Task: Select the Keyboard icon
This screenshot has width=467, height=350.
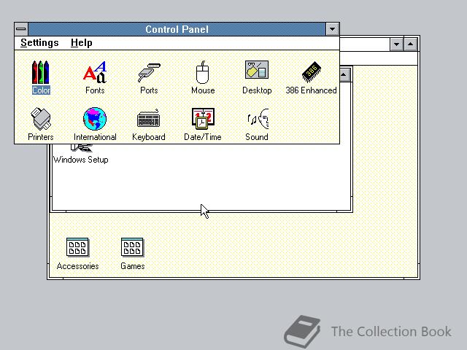Action: 149,118
